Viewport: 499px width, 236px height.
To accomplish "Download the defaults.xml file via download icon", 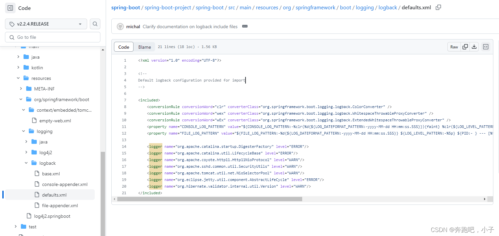I will coord(474,47).
